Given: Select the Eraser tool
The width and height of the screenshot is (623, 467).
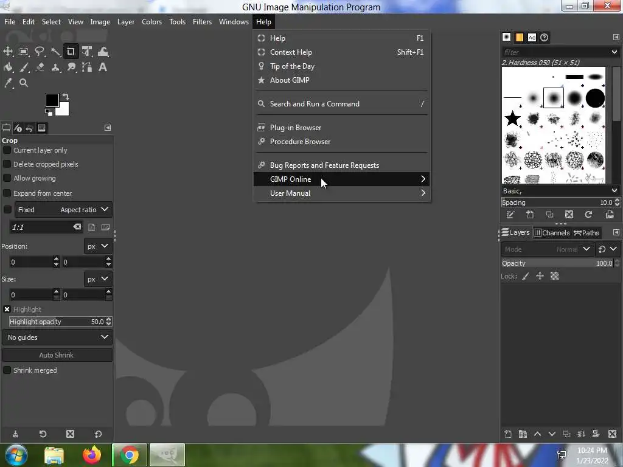Looking at the screenshot, I should click(x=40, y=67).
